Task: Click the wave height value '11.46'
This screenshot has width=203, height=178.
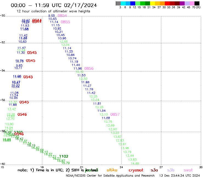Action: pyautogui.click(x=76, y=65)
